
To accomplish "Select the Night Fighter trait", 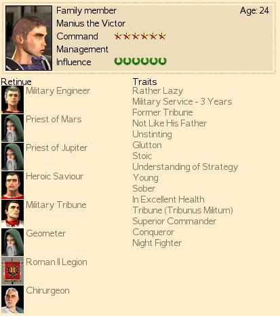I will click(x=157, y=243).
